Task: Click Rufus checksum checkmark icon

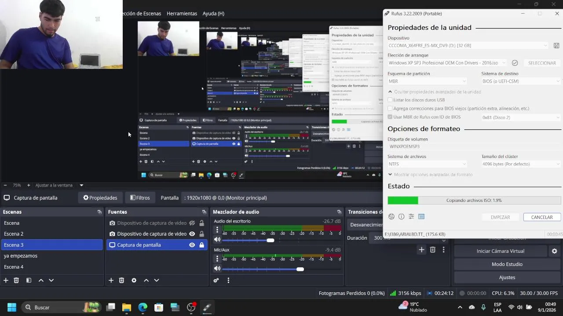Action: coord(515,63)
